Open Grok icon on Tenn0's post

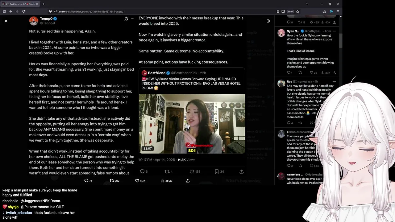[x=126, y=19]
